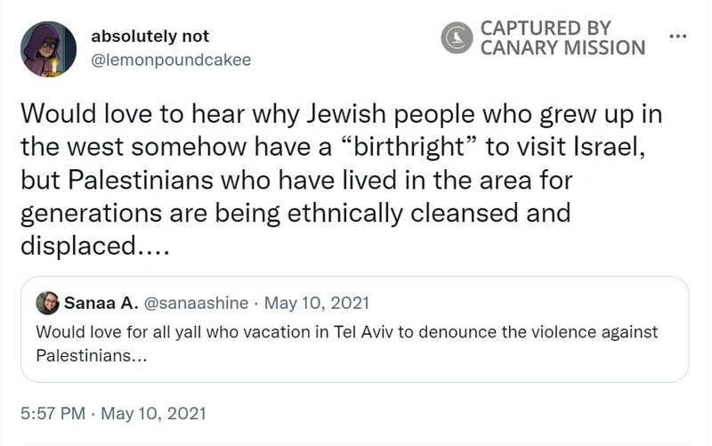Image resolution: width=712 pixels, height=446 pixels.
Task: Click the Canary Mission bird logo
Action: (x=457, y=36)
